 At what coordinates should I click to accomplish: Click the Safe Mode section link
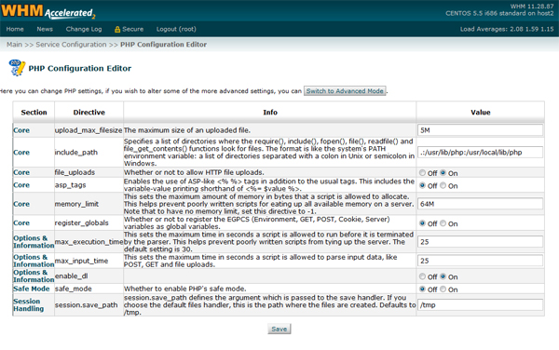pyautogui.click(x=32, y=289)
